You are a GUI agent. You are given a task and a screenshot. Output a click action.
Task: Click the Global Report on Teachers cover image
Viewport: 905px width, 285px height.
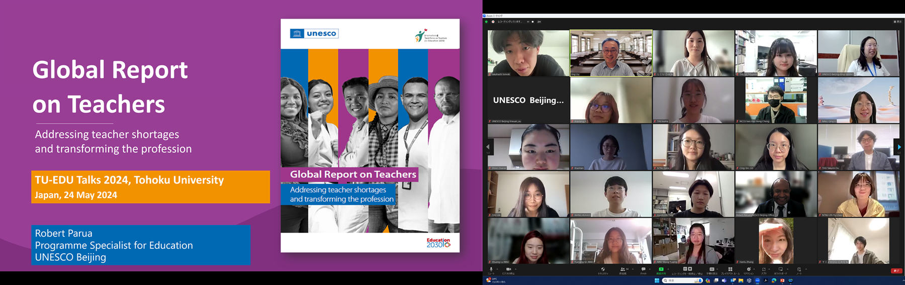(x=370, y=136)
